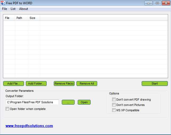Open the File menu
This screenshot has height=135, width=171.
coord(5,9)
